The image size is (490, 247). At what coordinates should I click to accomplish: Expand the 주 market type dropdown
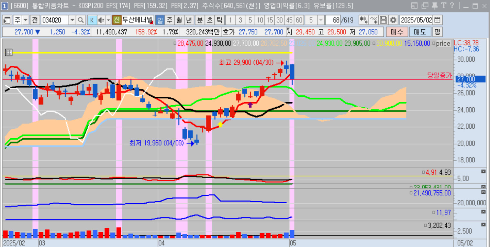click(25, 20)
